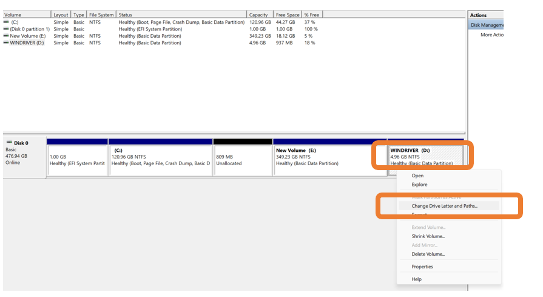543x297 pixels.
Task: Click the New Volume (E:) drive icon
Action: coord(6,36)
